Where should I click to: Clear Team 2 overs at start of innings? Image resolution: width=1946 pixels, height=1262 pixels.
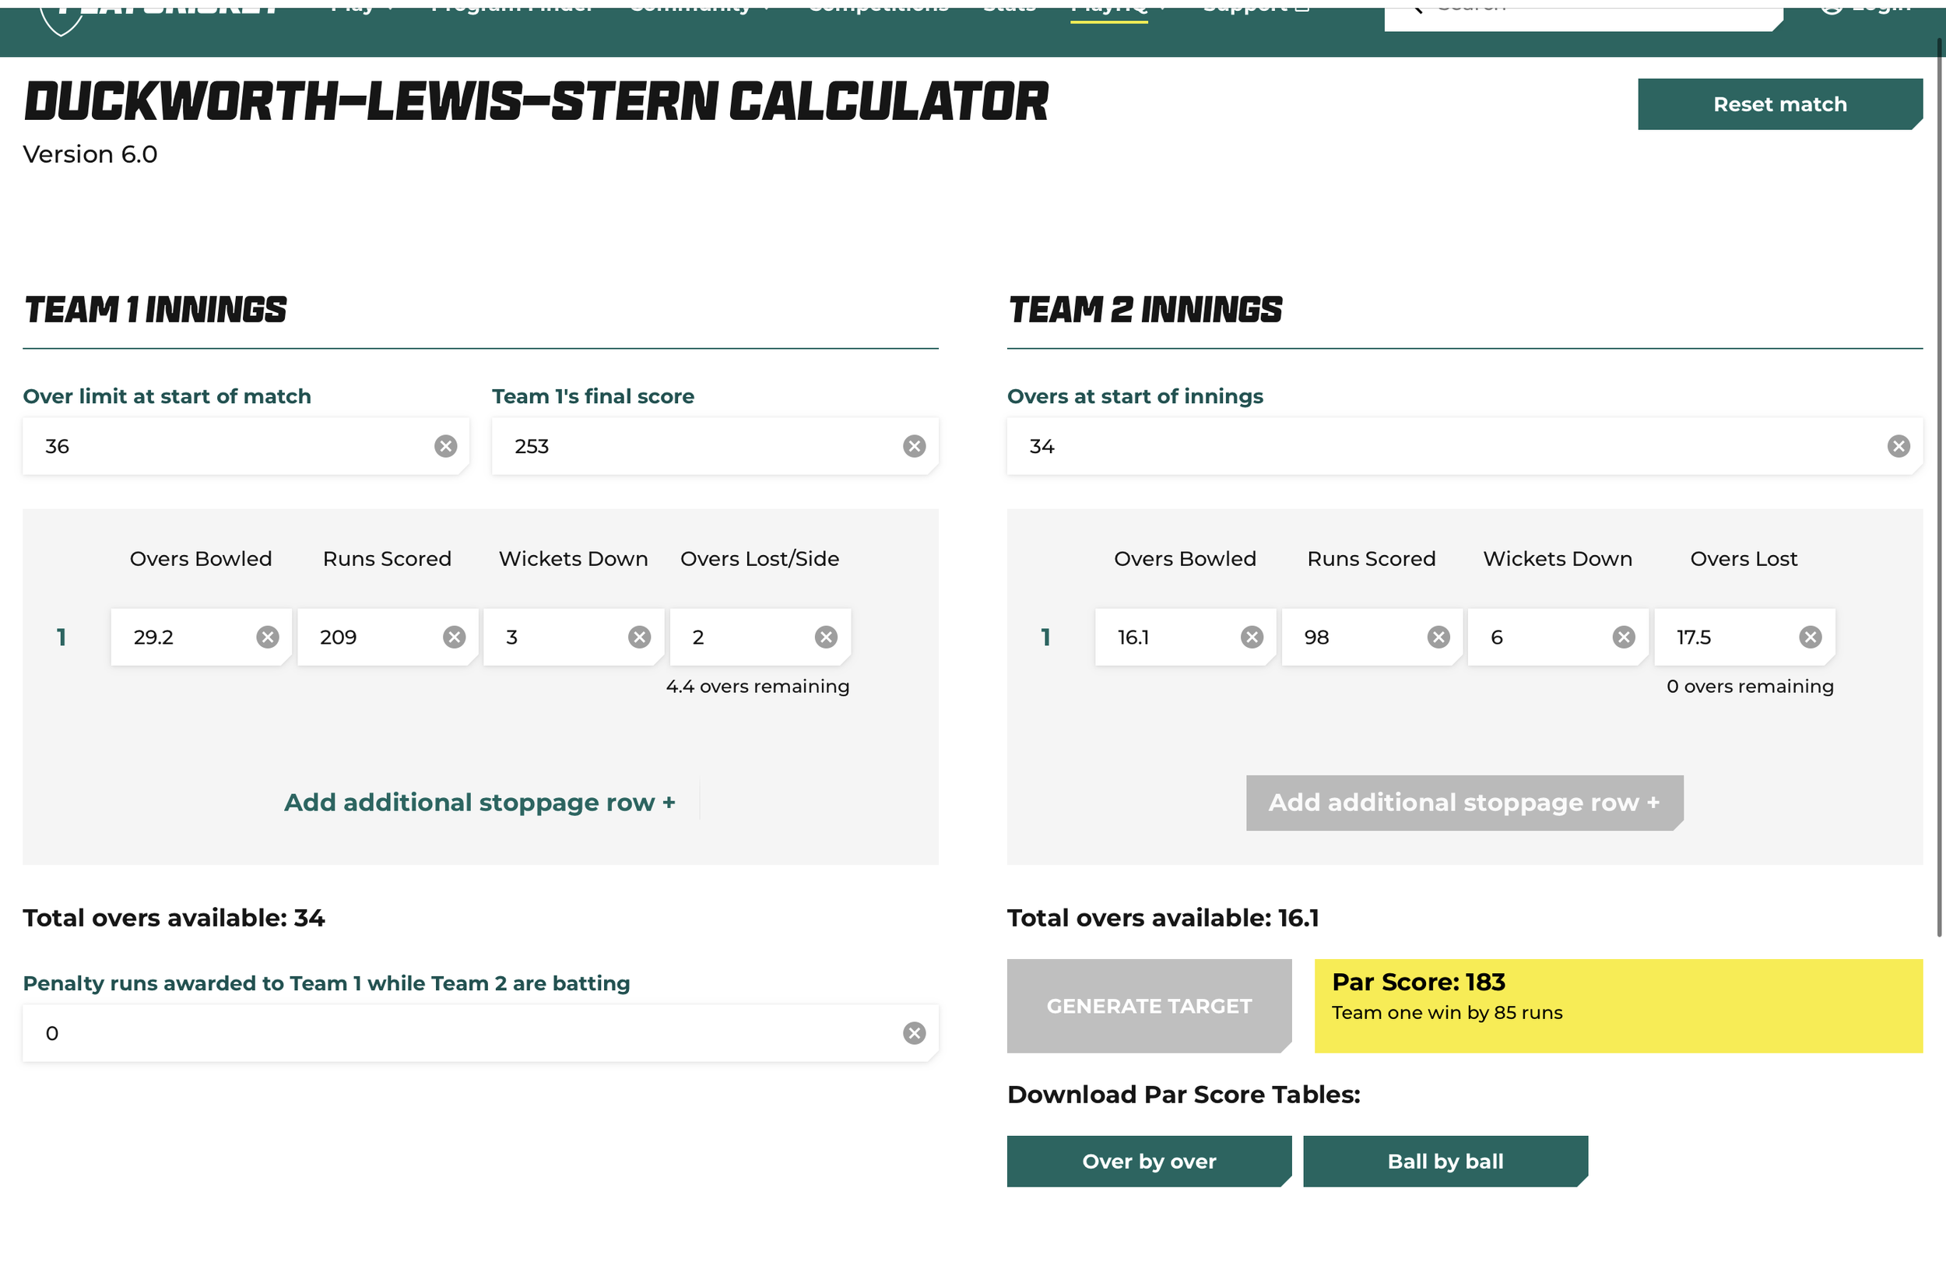coord(1899,446)
